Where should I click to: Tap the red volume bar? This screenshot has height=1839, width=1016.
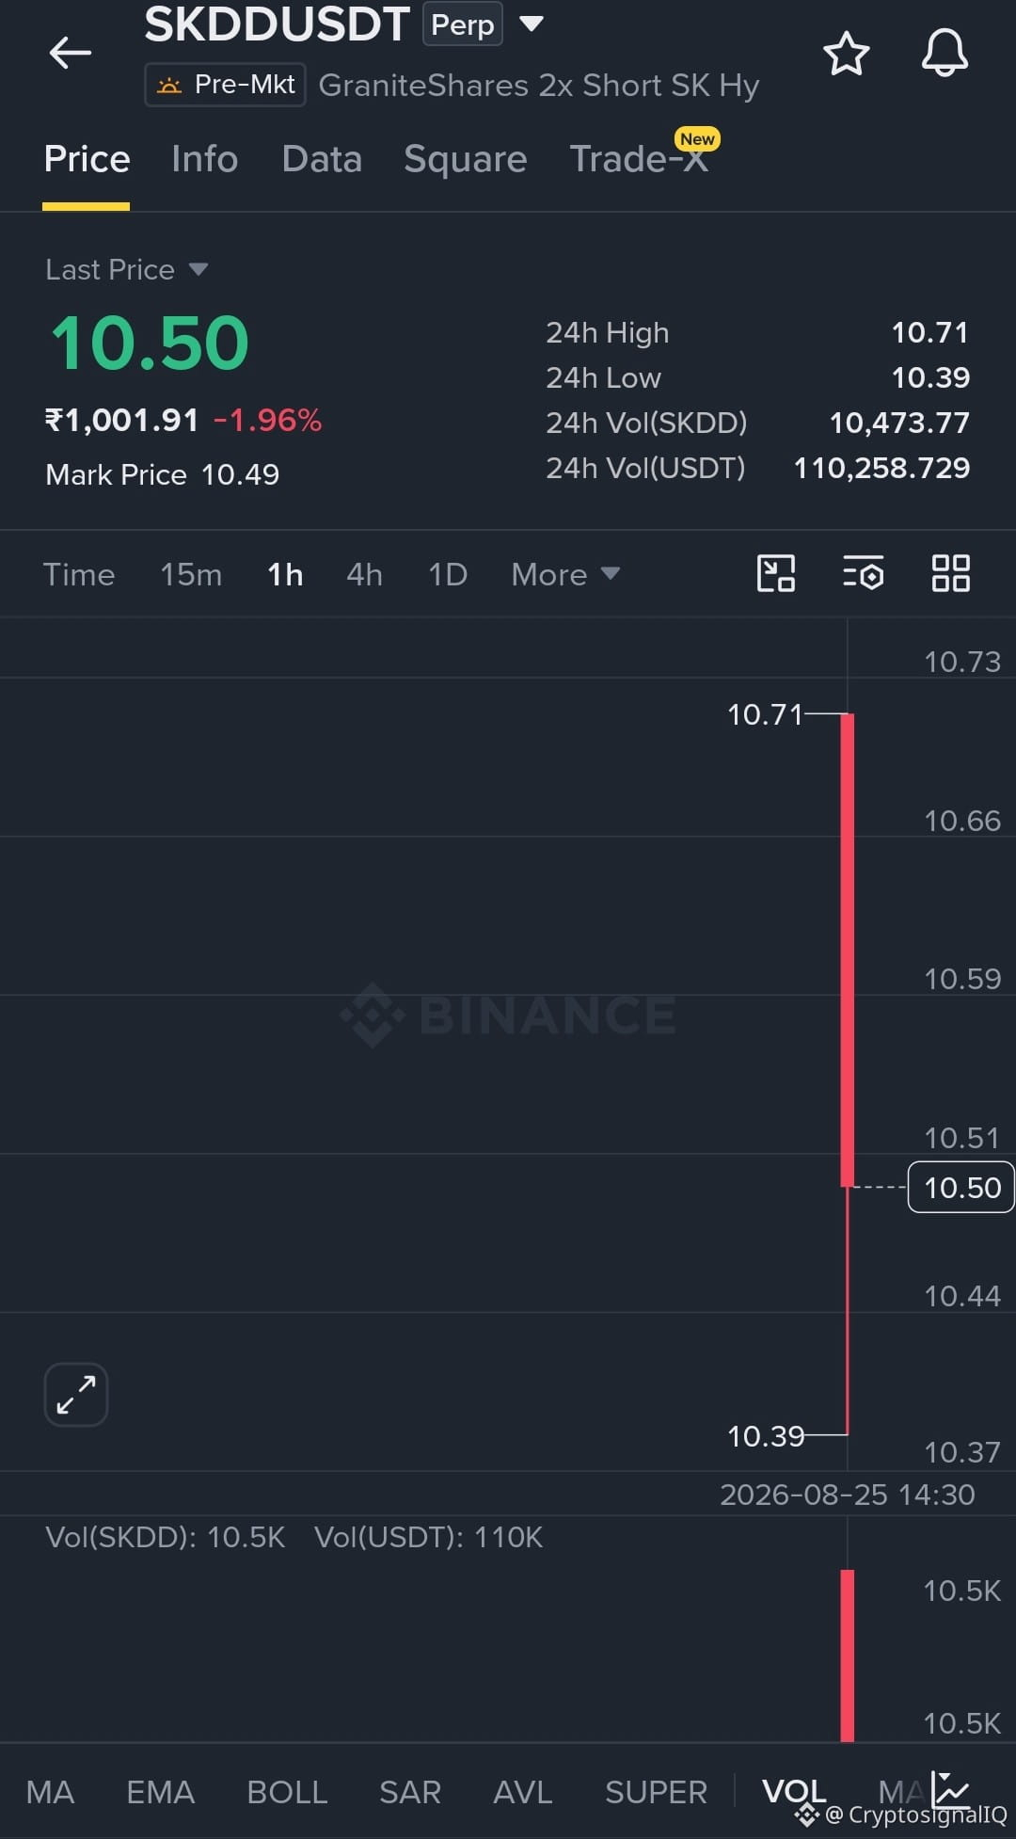point(848,1655)
